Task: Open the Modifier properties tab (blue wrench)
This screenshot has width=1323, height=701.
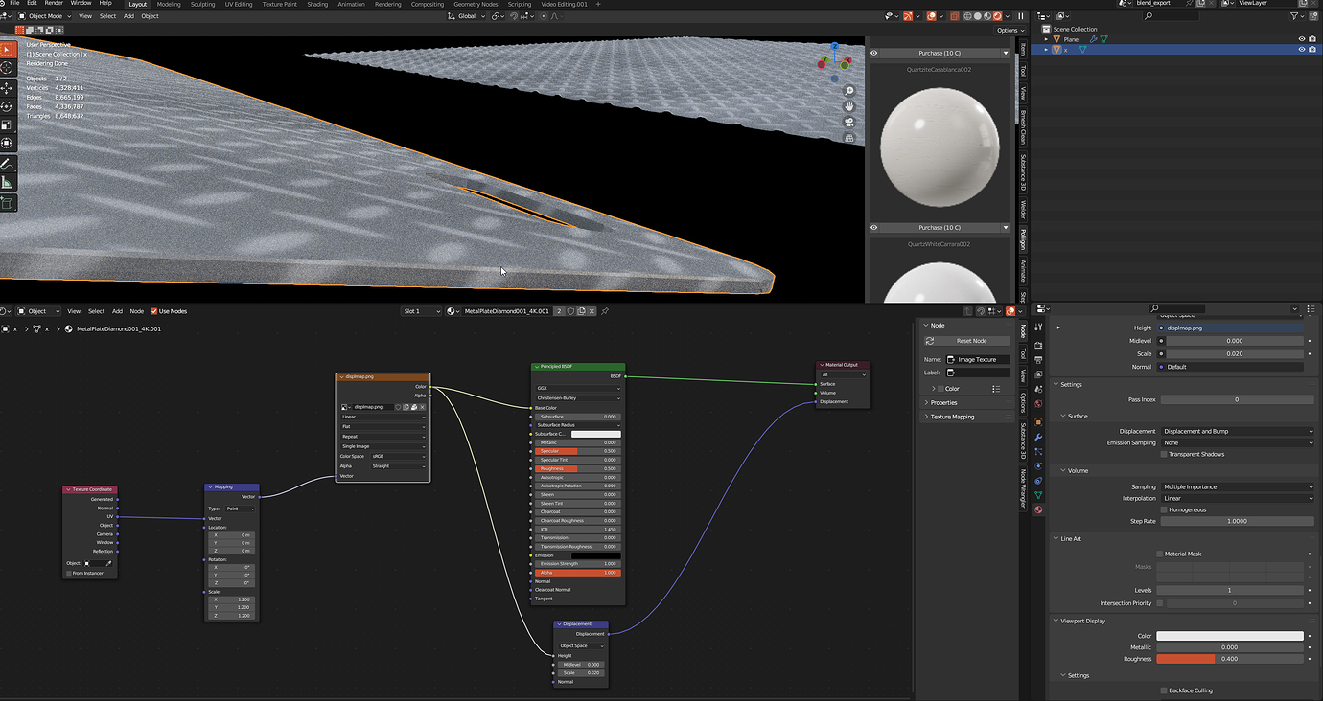Action: tap(1038, 437)
